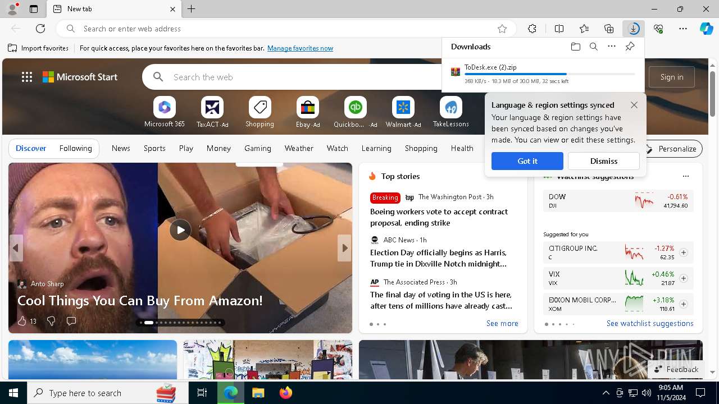
Task: Open Edge Settings and more menu
Action: click(x=683, y=29)
